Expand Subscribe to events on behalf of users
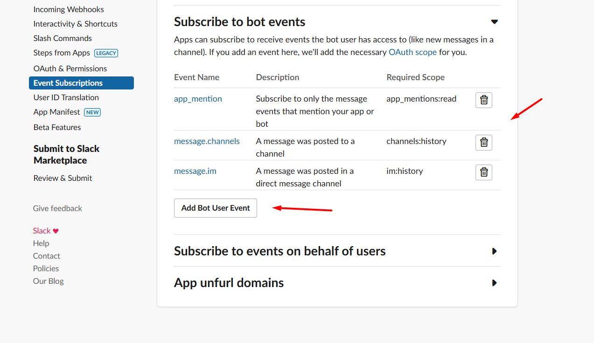 tap(494, 251)
